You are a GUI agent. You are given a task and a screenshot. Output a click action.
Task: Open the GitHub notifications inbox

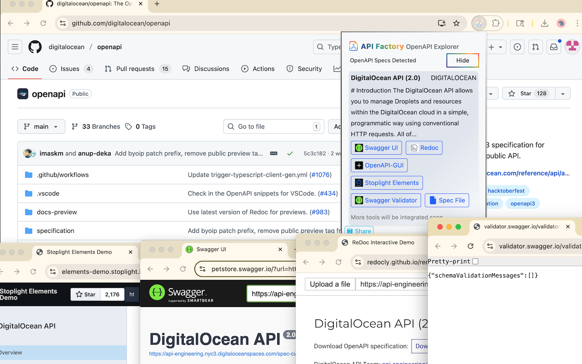[x=554, y=47]
